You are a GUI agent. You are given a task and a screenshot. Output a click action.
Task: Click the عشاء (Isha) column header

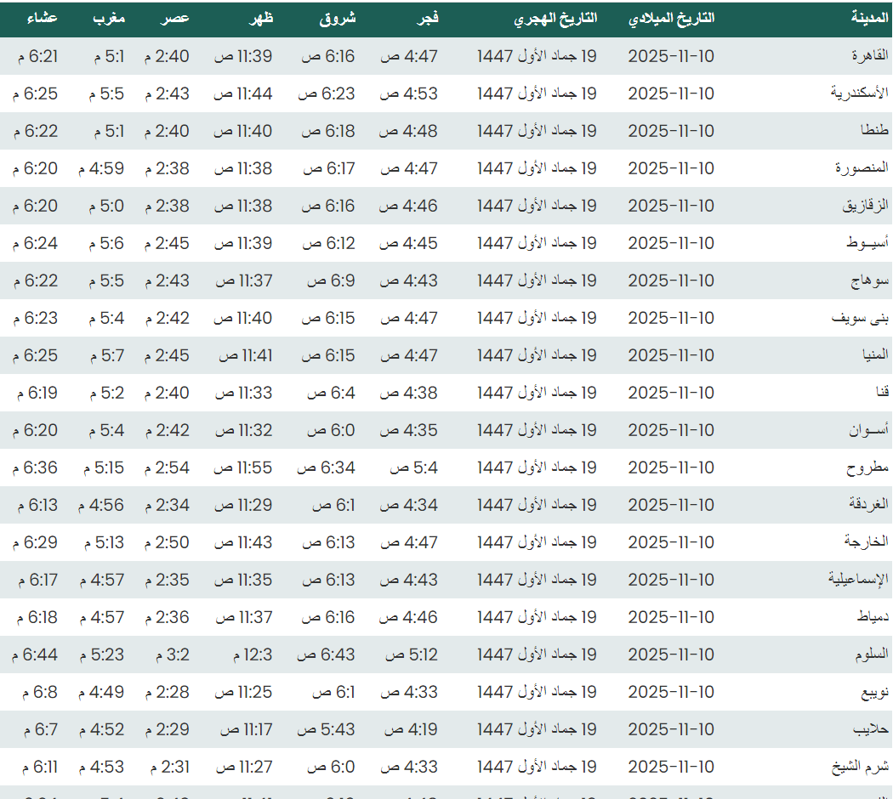42,19
